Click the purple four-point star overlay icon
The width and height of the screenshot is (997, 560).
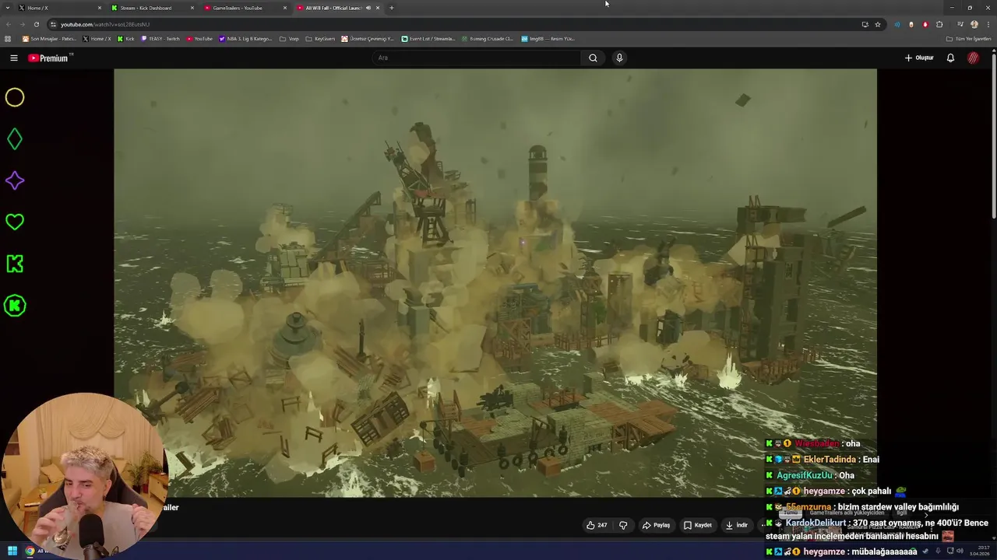[x=15, y=180]
